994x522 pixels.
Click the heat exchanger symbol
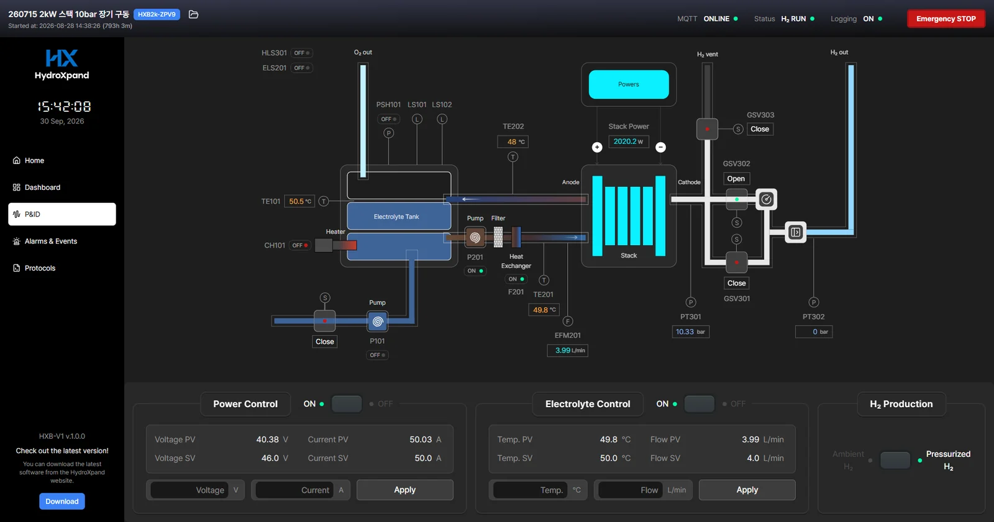[516, 237]
